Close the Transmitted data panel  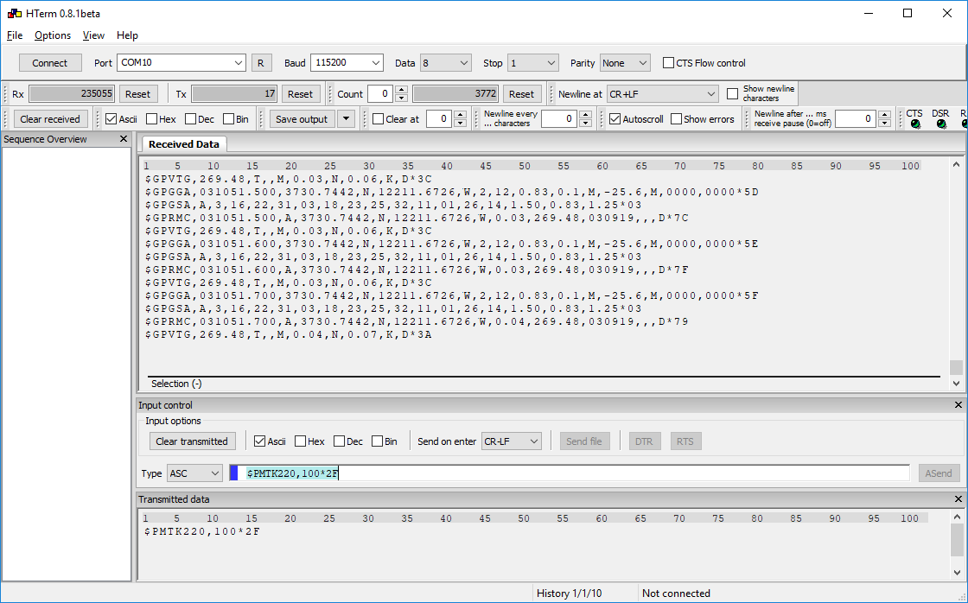point(958,498)
